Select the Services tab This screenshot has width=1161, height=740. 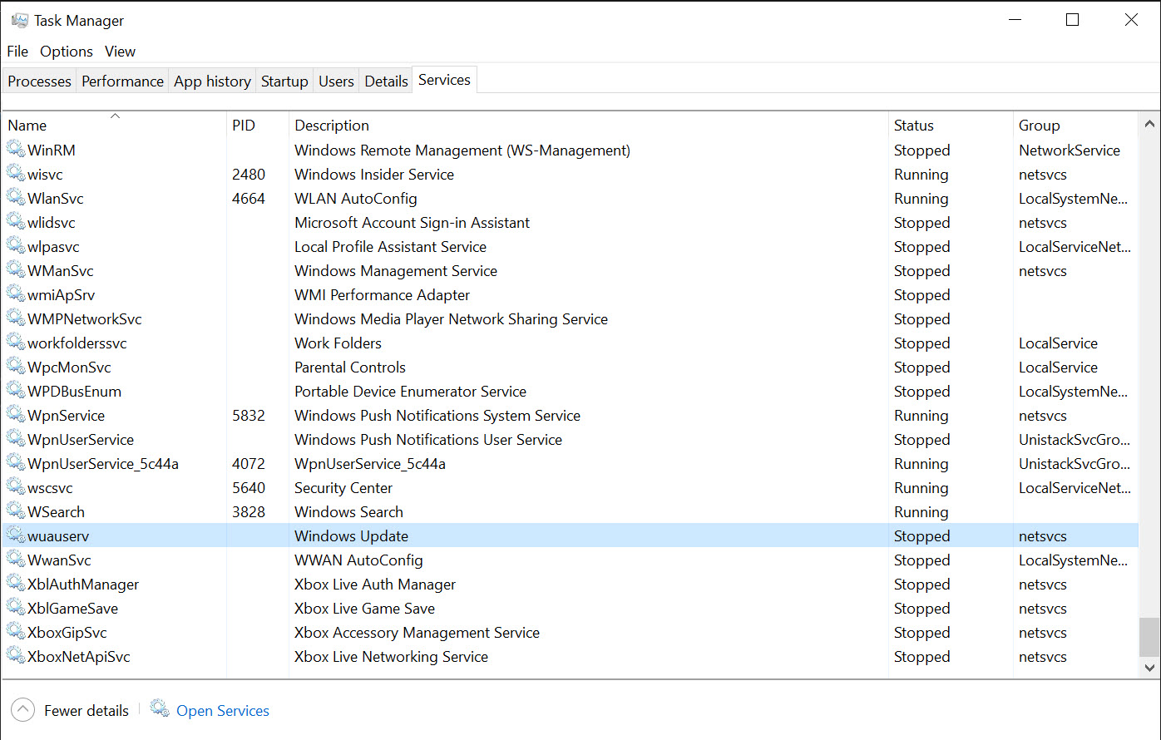[x=444, y=80]
